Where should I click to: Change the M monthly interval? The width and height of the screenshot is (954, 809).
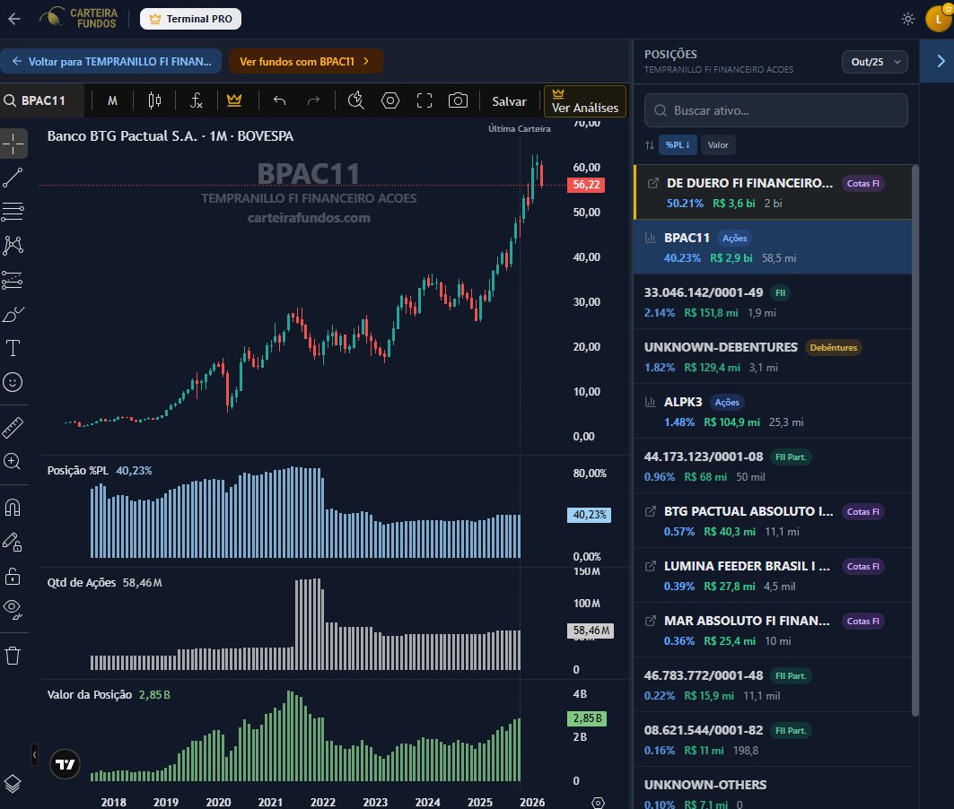click(x=112, y=100)
